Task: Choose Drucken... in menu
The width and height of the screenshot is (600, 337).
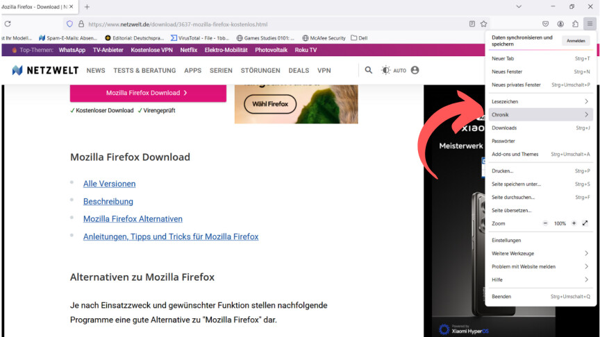Action: coord(541,171)
